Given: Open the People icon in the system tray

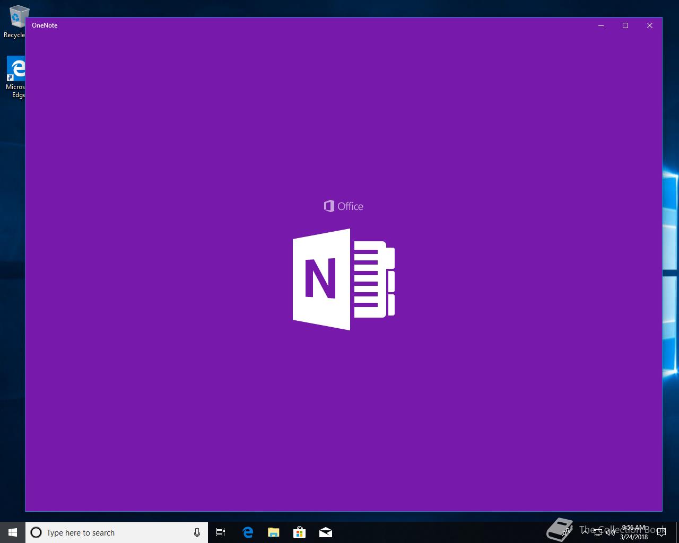Looking at the screenshot, I should pos(566,532).
